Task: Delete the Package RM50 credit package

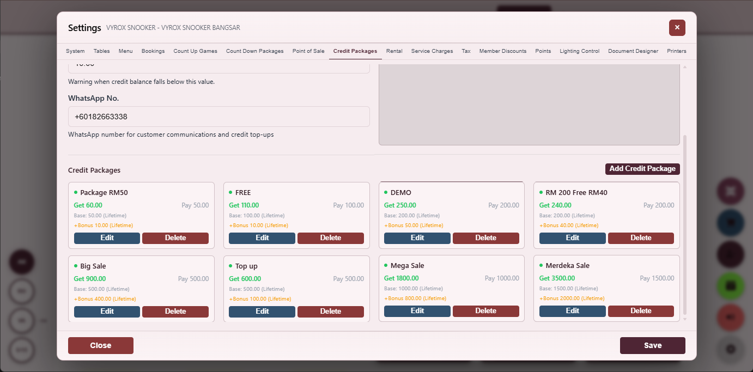Action: (x=175, y=238)
